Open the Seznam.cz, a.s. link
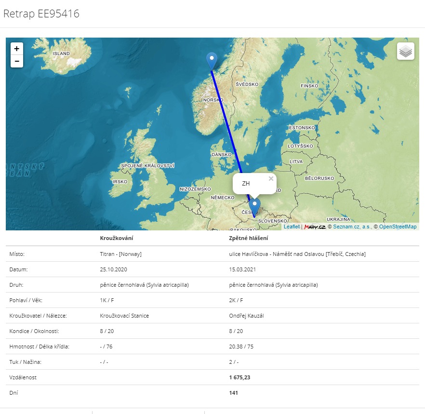425x414 pixels. tap(352, 227)
